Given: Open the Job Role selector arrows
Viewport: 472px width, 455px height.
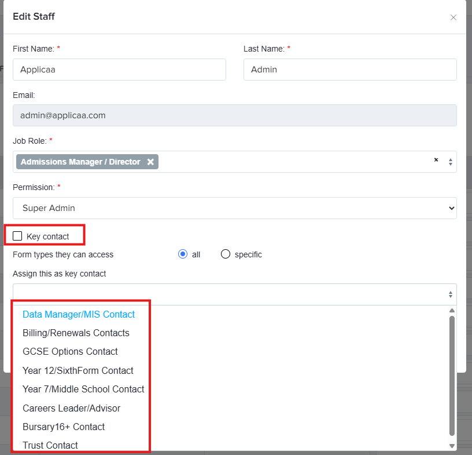Looking at the screenshot, I should tap(451, 162).
